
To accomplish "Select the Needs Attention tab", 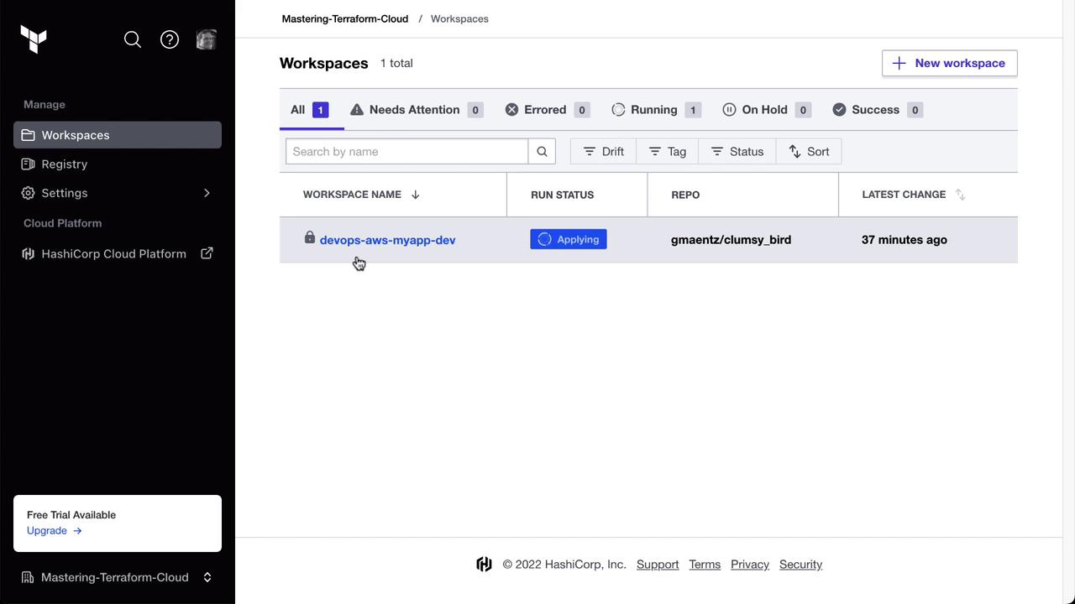I will pos(417,110).
